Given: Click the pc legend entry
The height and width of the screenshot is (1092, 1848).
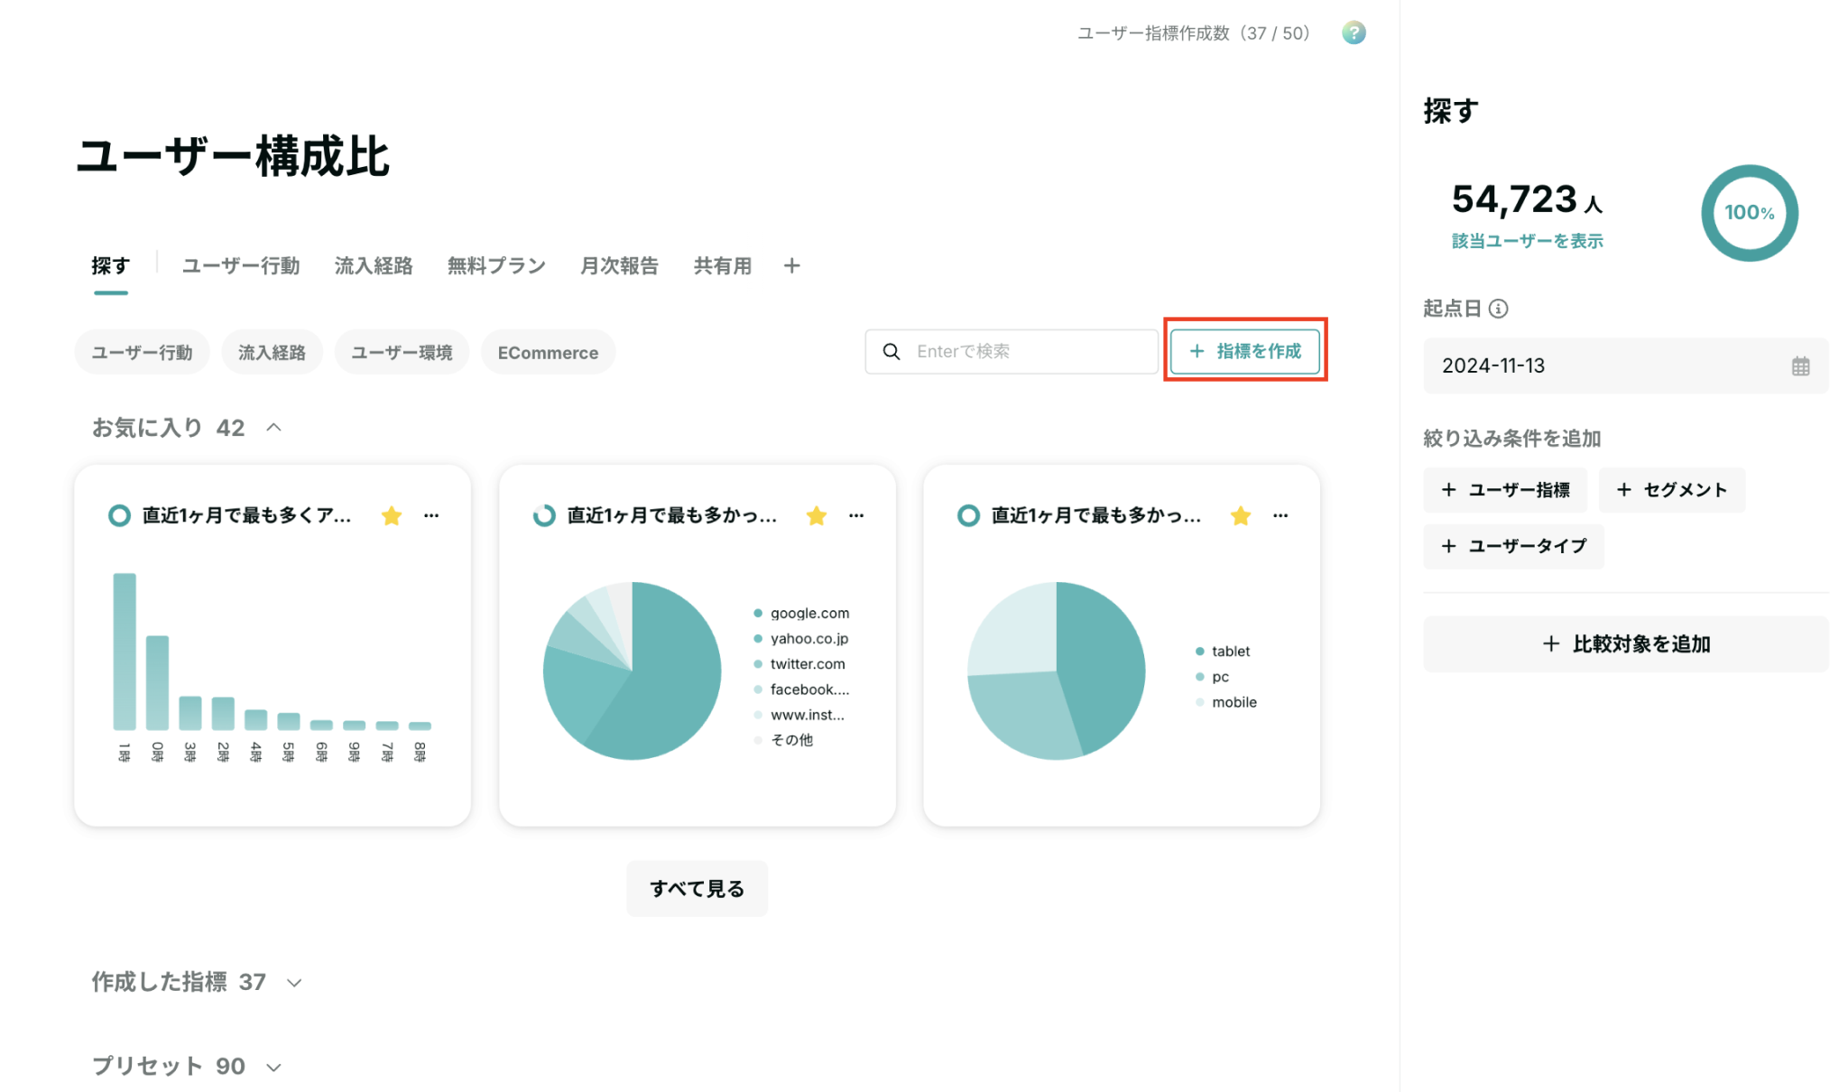Looking at the screenshot, I should [x=1212, y=677].
